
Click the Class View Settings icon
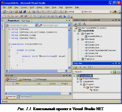tap(89, 67)
